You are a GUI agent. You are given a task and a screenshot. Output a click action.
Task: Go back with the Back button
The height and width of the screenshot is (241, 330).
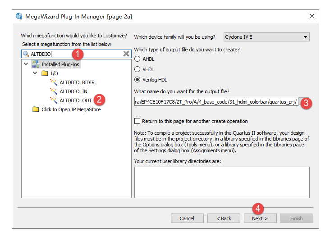coord(224,218)
